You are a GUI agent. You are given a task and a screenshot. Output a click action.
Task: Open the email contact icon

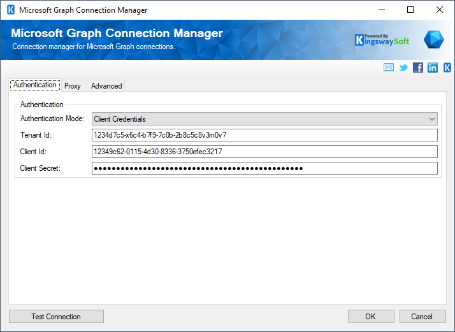pos(389,68)
